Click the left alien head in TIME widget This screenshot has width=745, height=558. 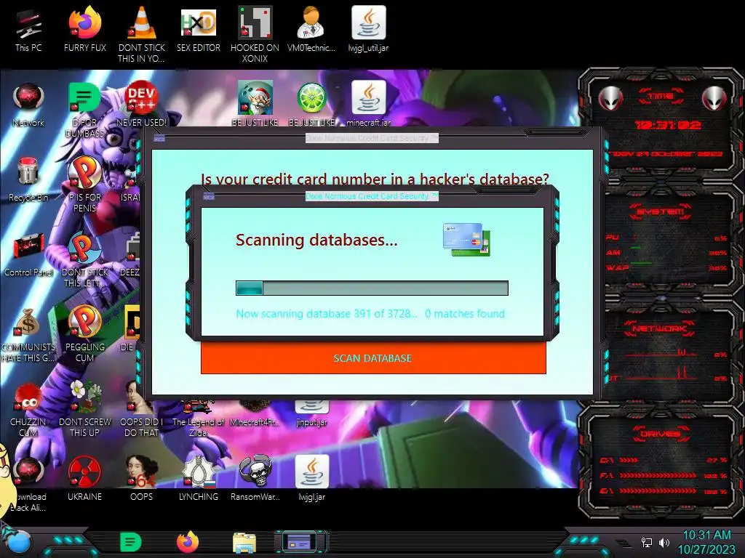click(x=610, y=98)
